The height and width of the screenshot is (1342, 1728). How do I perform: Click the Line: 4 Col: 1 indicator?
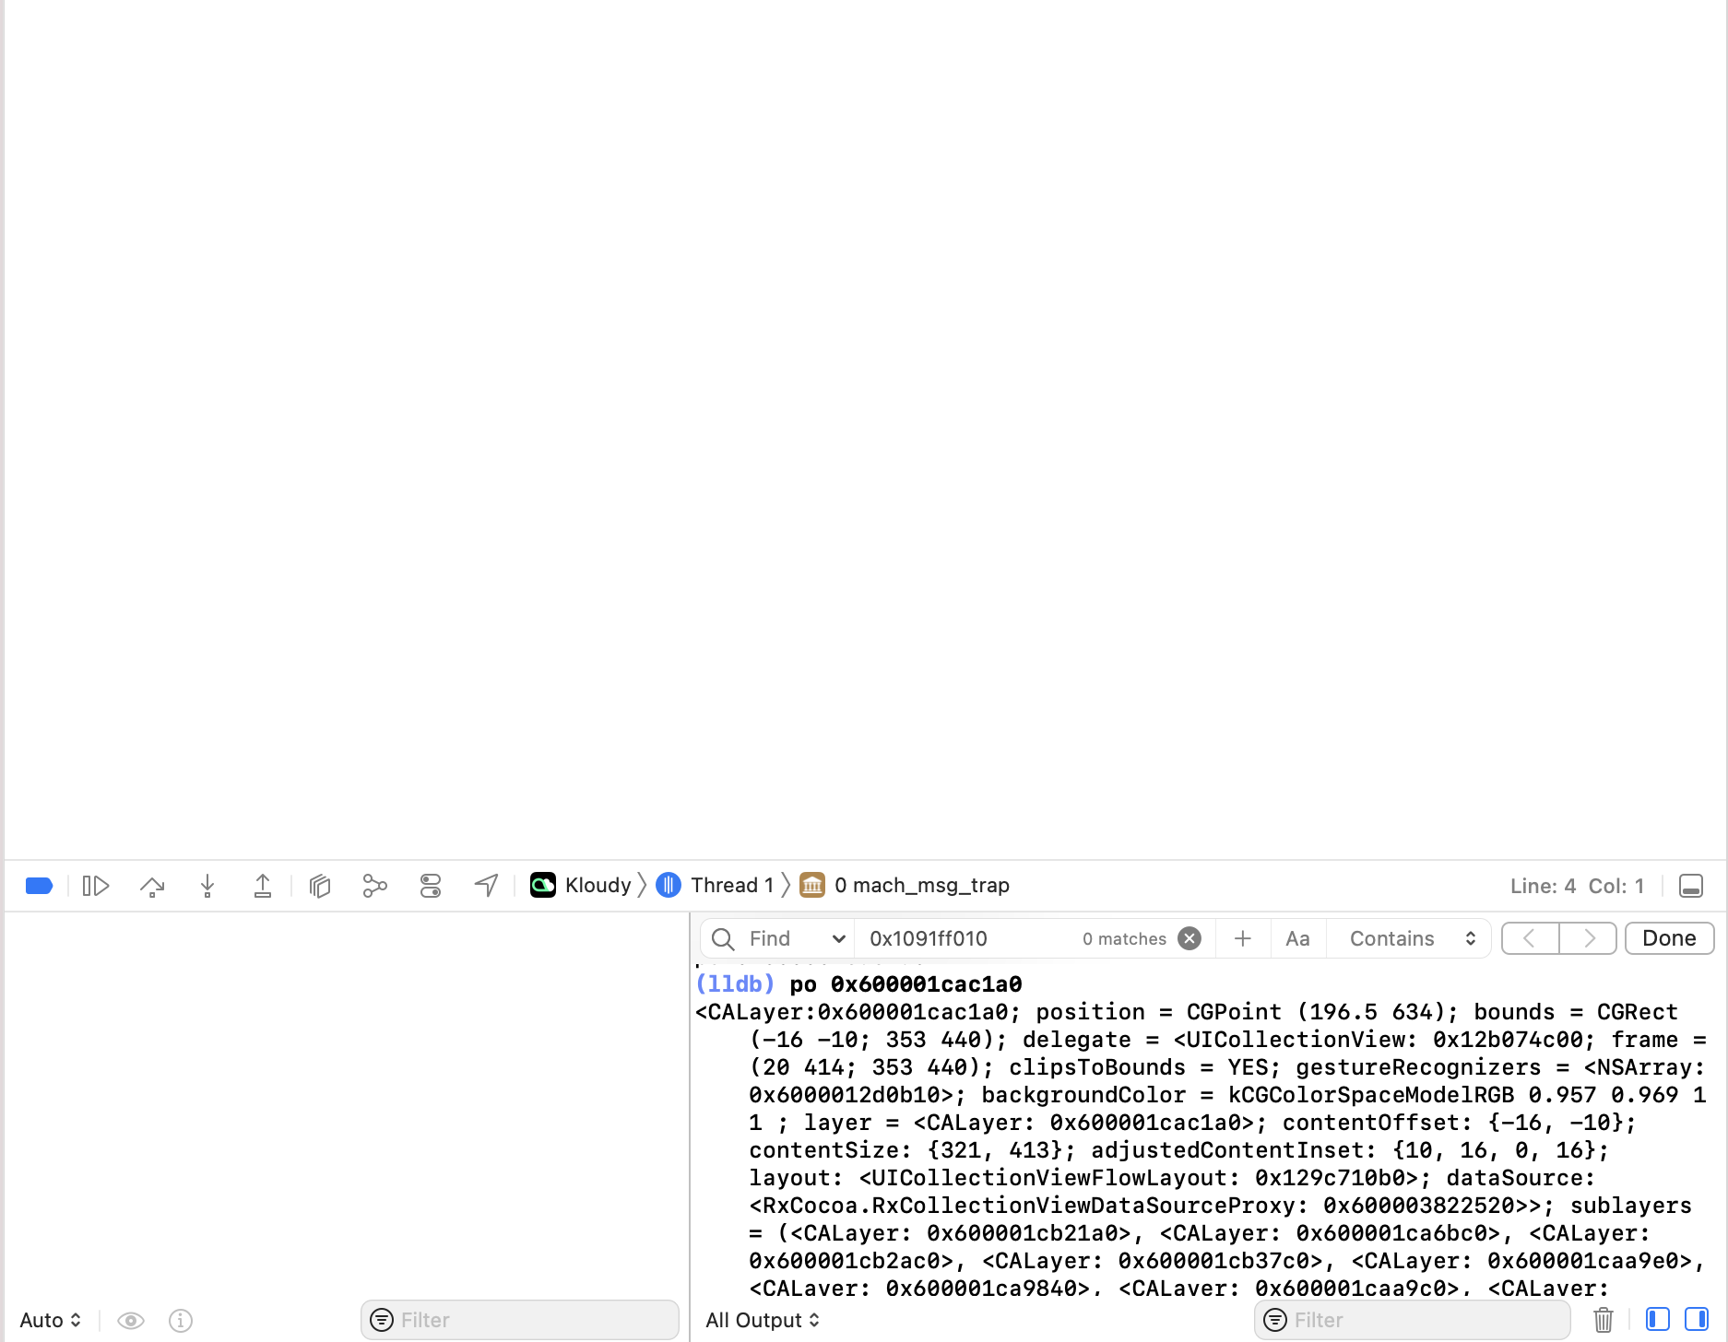pyautogui.click(x=1577, y=887)
